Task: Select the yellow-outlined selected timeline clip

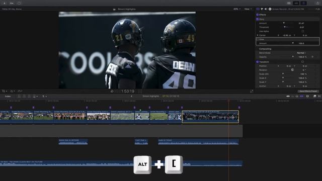Action: (x=210, y=117)
